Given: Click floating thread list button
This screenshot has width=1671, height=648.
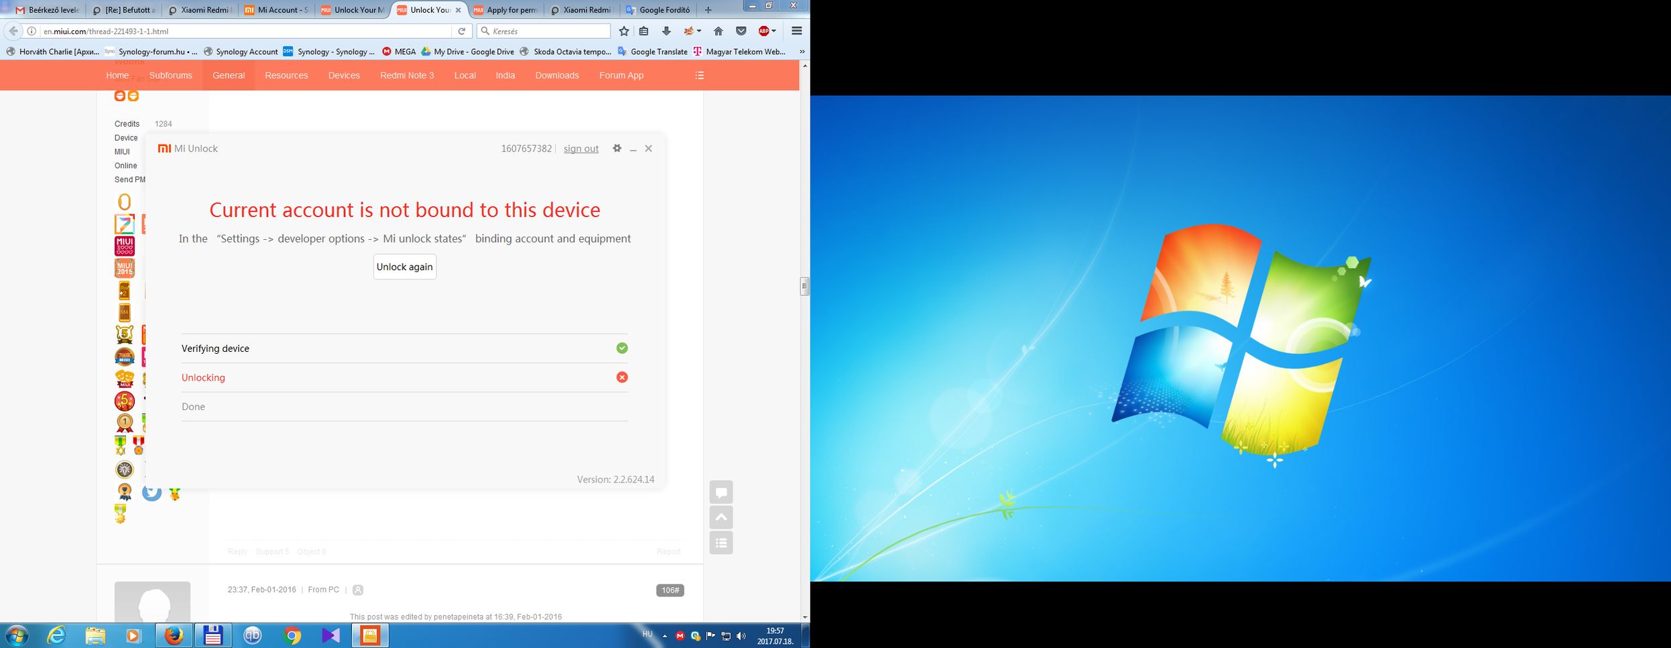Looking at the screenshot, I should click(721, 543).
